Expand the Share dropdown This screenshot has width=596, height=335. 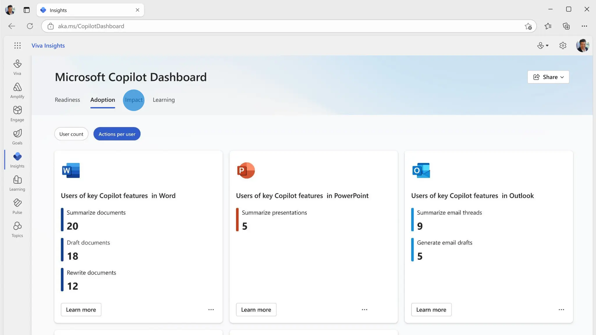pos(548,77)
